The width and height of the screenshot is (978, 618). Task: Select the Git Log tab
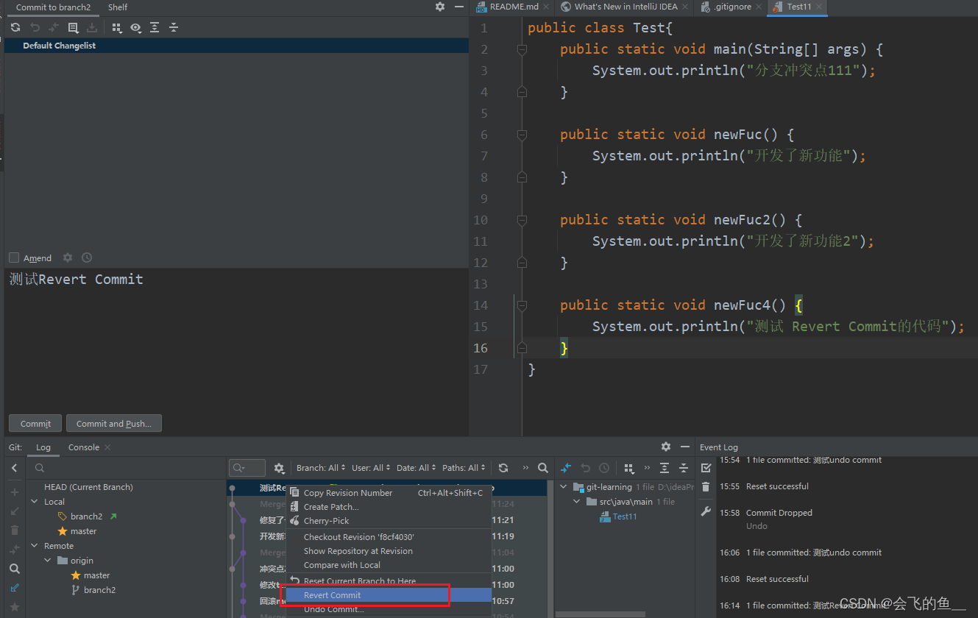click(x=43, y=447)
